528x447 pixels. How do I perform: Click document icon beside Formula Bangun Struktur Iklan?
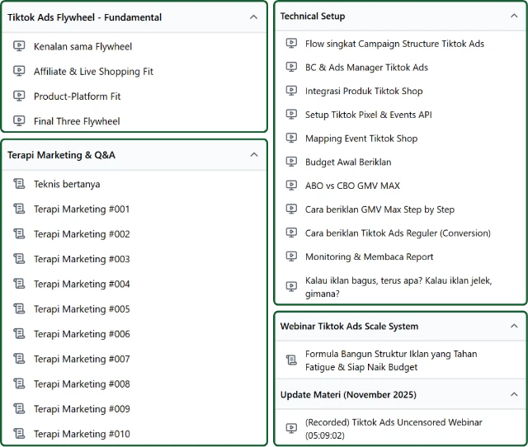pyautogui.click(x=290, y=360)
